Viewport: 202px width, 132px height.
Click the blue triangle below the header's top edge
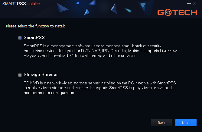pos(87,12)
